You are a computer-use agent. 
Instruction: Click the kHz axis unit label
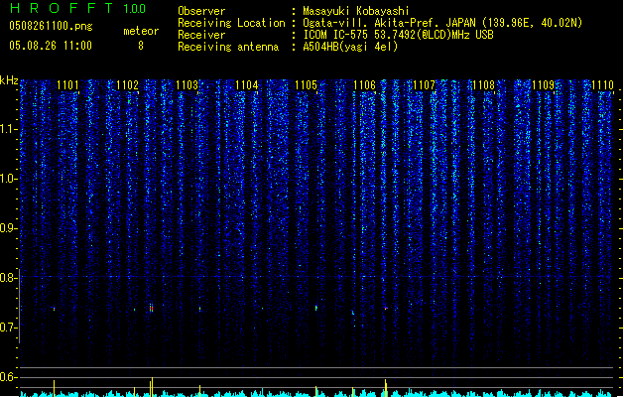click(9, 80)
